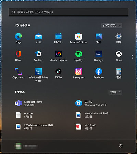The height and width of the screenshot is (154, 137).
Task: Open Instagram
Action: coord(78,74)
